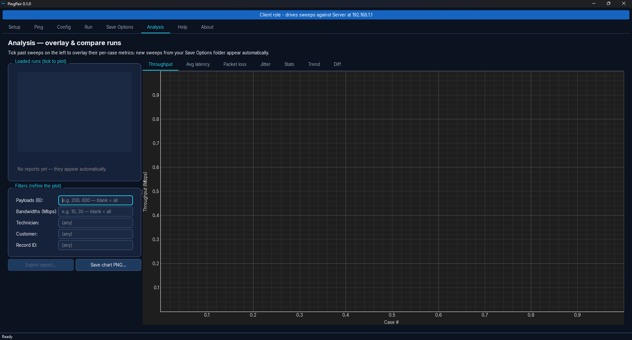Select the Analysis tab
This screenshot has height=340, width=632.
coord(155,27)
